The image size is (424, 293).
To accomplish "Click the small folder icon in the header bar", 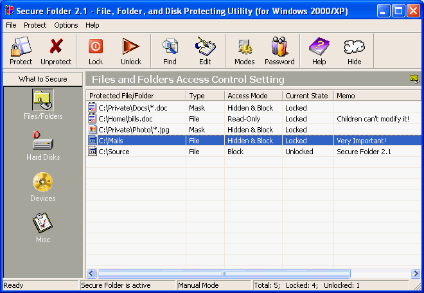I will pyautogui.click(x=414, y=79).
